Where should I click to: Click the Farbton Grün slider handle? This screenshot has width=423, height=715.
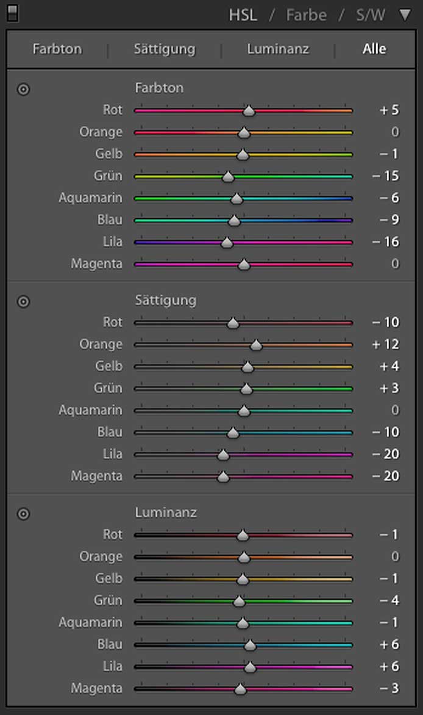coord(228,177)
